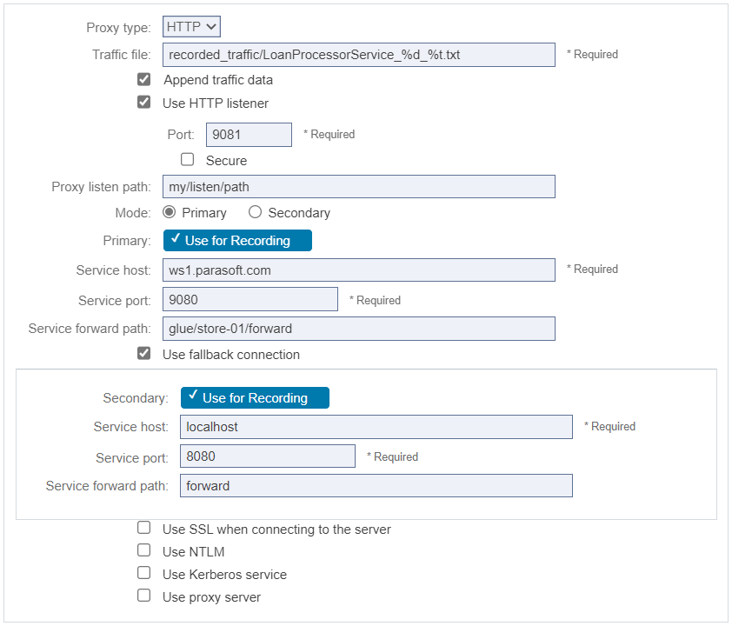The width and height of the screenshot is (732, 626).
Task: Click the glue/store-01/forward path field
Action: point(358,329)
